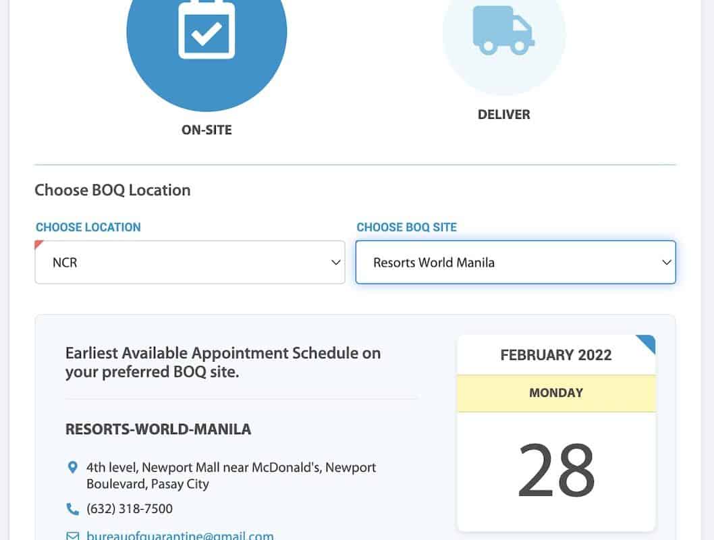Viewport: 714px width, 540px height.
Task: Select the DELIVER option label
Action: coord(504,115)
